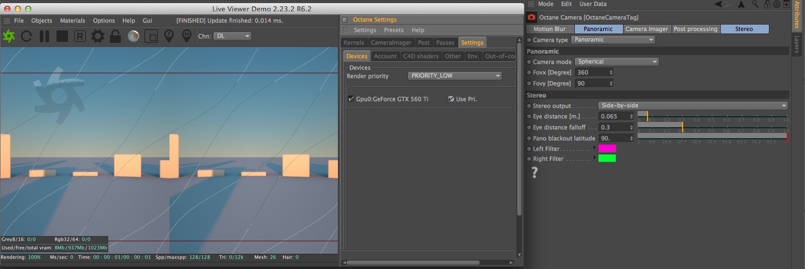The width and height of the screenshot is (805, 269).
Task: Pause the render in Live Viewer
Action: (x=44, y=36)
